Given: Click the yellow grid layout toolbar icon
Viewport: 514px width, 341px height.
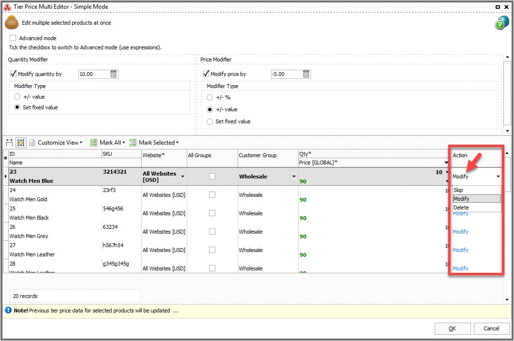Looking at the screenshot, I should click(21, 143).
